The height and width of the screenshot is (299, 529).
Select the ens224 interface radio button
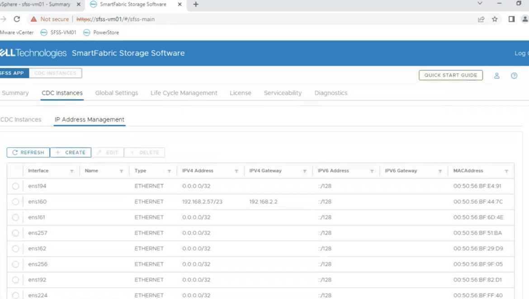click(15, 295)
